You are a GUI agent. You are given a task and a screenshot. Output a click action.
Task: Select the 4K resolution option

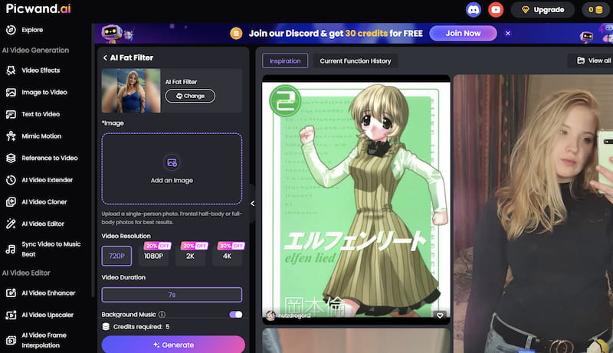(227, 255)
